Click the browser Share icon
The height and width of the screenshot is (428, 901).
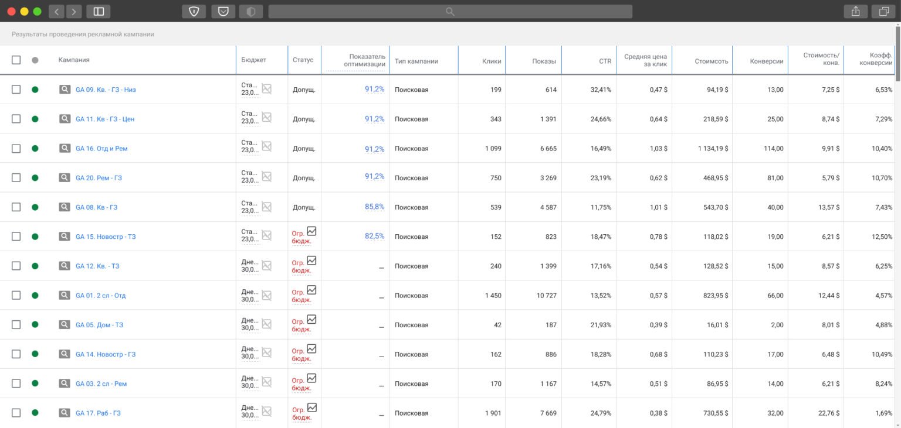click(855, 11)
